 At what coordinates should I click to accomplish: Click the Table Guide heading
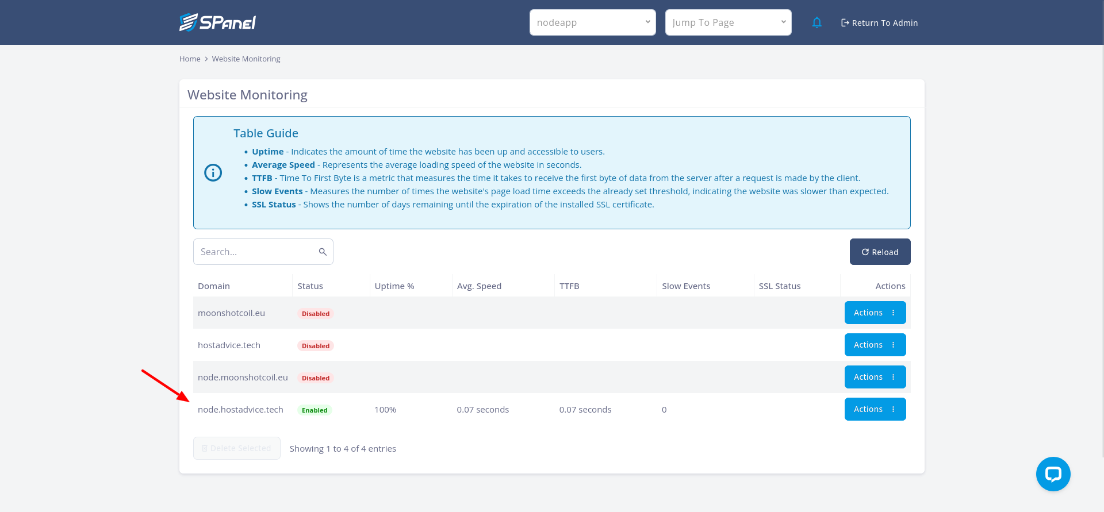pos(266,133)
